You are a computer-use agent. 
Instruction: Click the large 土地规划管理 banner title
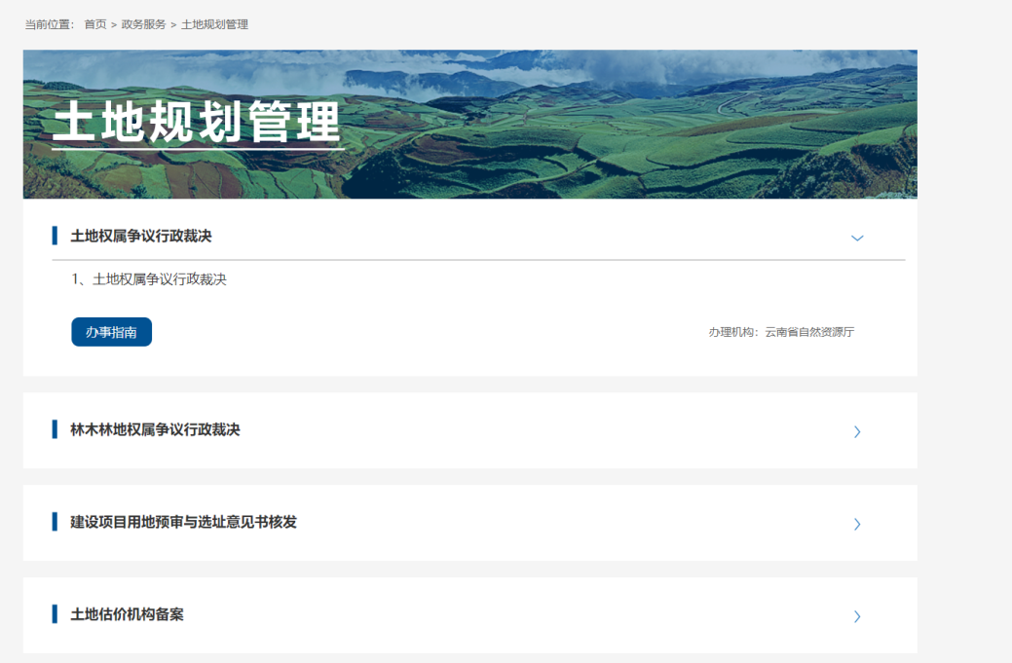tap(198, 124)
